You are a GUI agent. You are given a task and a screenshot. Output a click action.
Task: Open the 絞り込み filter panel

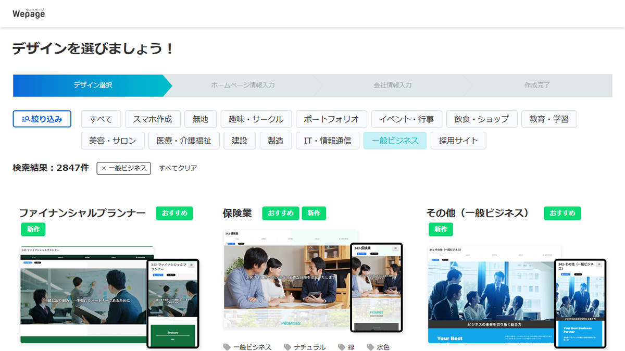pyautogui.click(x=42, y=119)
